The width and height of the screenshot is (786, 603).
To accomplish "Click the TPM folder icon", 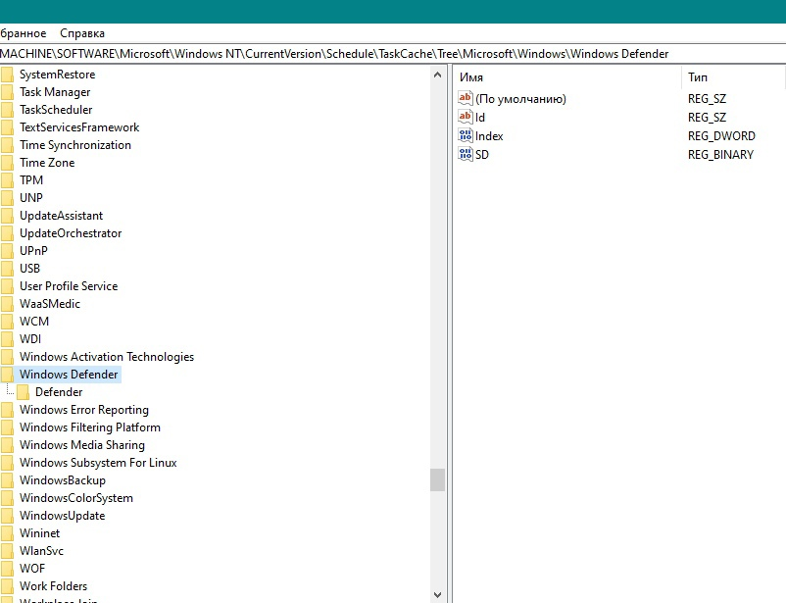I will click(8, 180).
